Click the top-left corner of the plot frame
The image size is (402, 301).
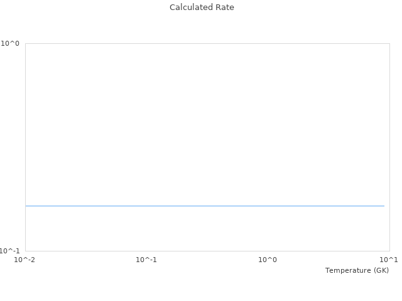[25, 43]
